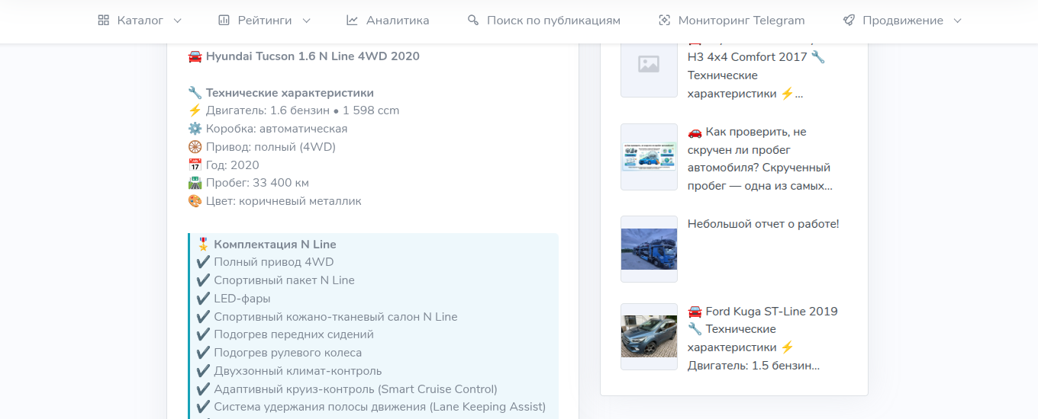The width and height of the screenshot is (1038, 419).
Task: Open the Рейтинги menu
Action: (x=265, y=21)
